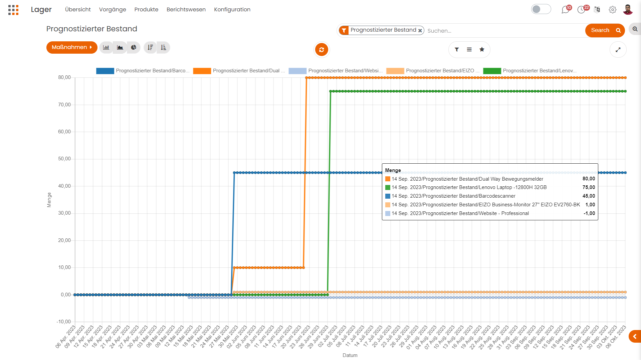
Task: Switch to pie chart view
Action: click(x=134, y=47)
